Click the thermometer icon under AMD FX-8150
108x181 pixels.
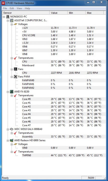(16, 95)
